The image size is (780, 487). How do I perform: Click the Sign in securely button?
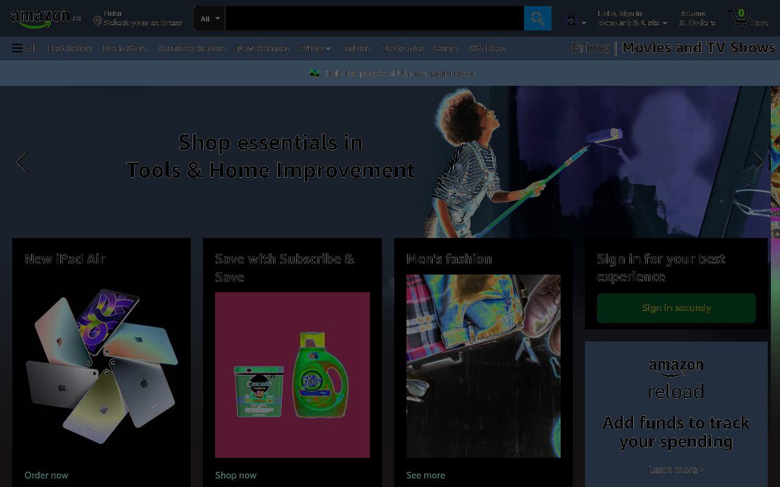(676, 308)
